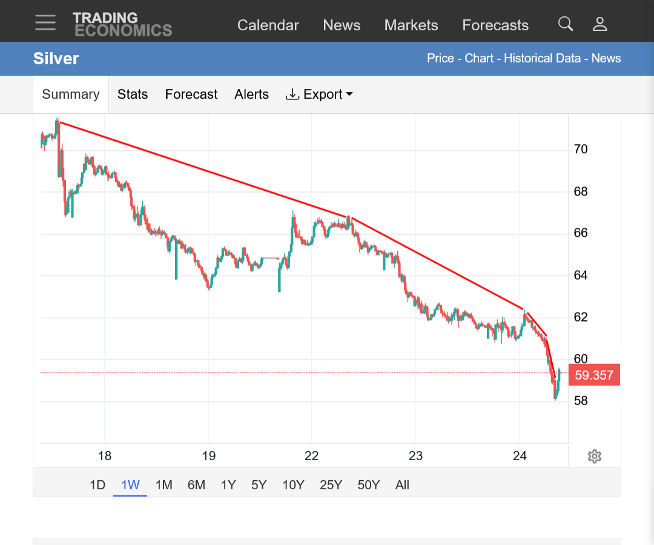The height and width of the screenshot is (545, 654).
Task: Select the Summary tab
Action: [x=71, y=94]
